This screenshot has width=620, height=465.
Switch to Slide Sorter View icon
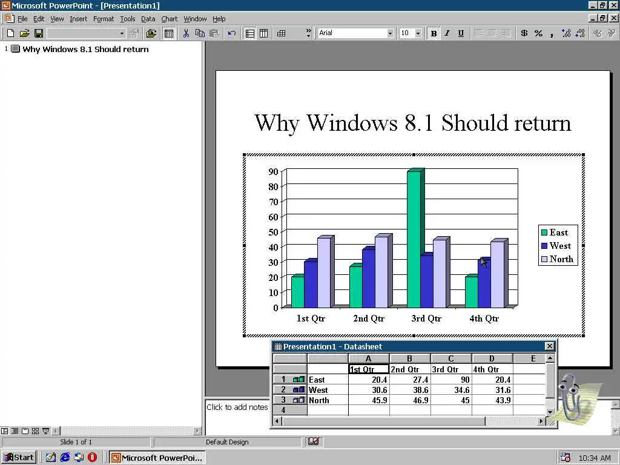[x=35, y=430]
